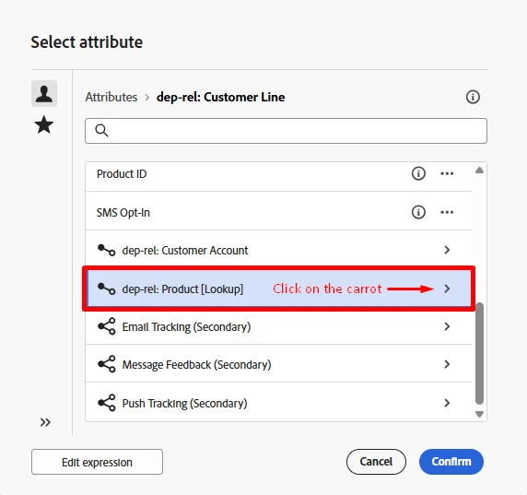Click the attribute list scrollbar thumb

point(480,353)
